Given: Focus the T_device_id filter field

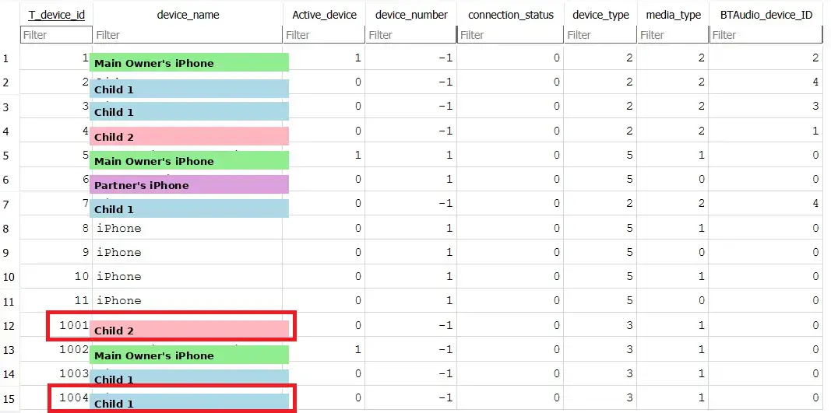Looking at the screenshot, I should click(56, 35).
